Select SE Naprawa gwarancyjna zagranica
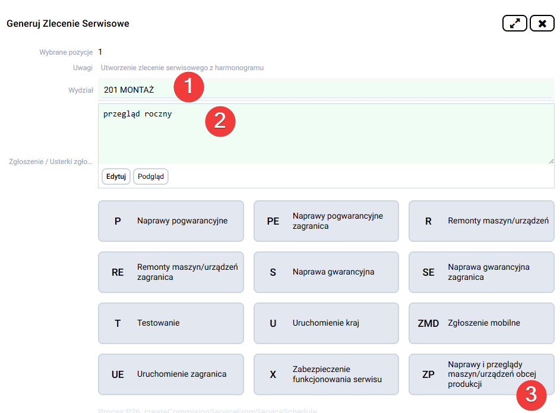 click(x=480, y=272)
